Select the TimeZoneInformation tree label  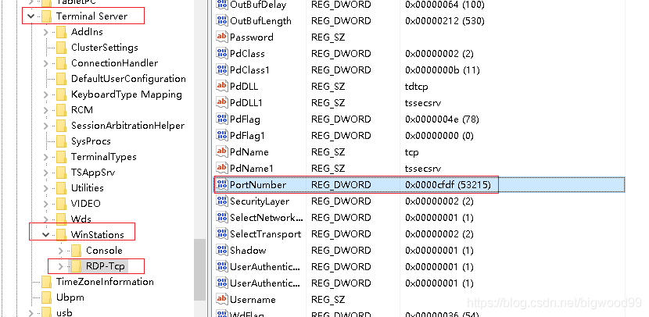(105, 282)
